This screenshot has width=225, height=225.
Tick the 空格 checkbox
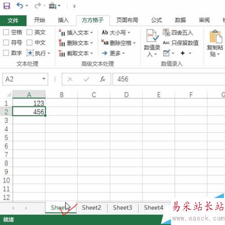[x=6, y=32]
